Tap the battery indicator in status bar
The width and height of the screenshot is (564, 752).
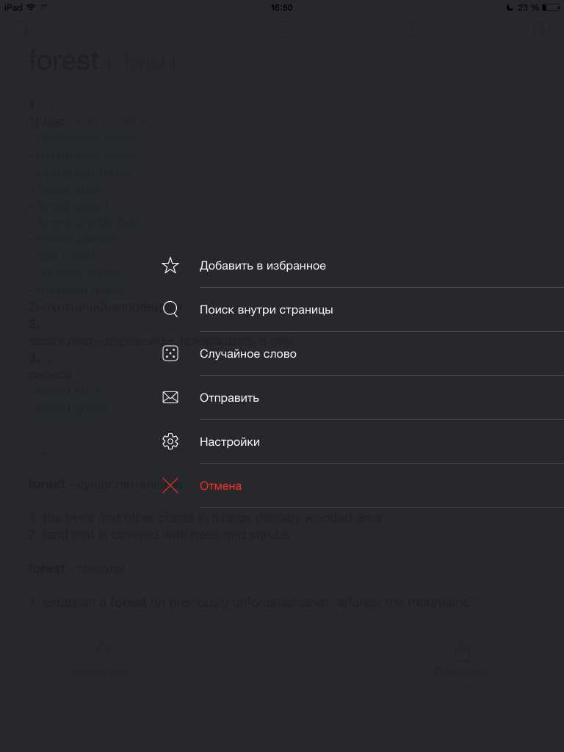pyautogui.click(x=551, y=7)
